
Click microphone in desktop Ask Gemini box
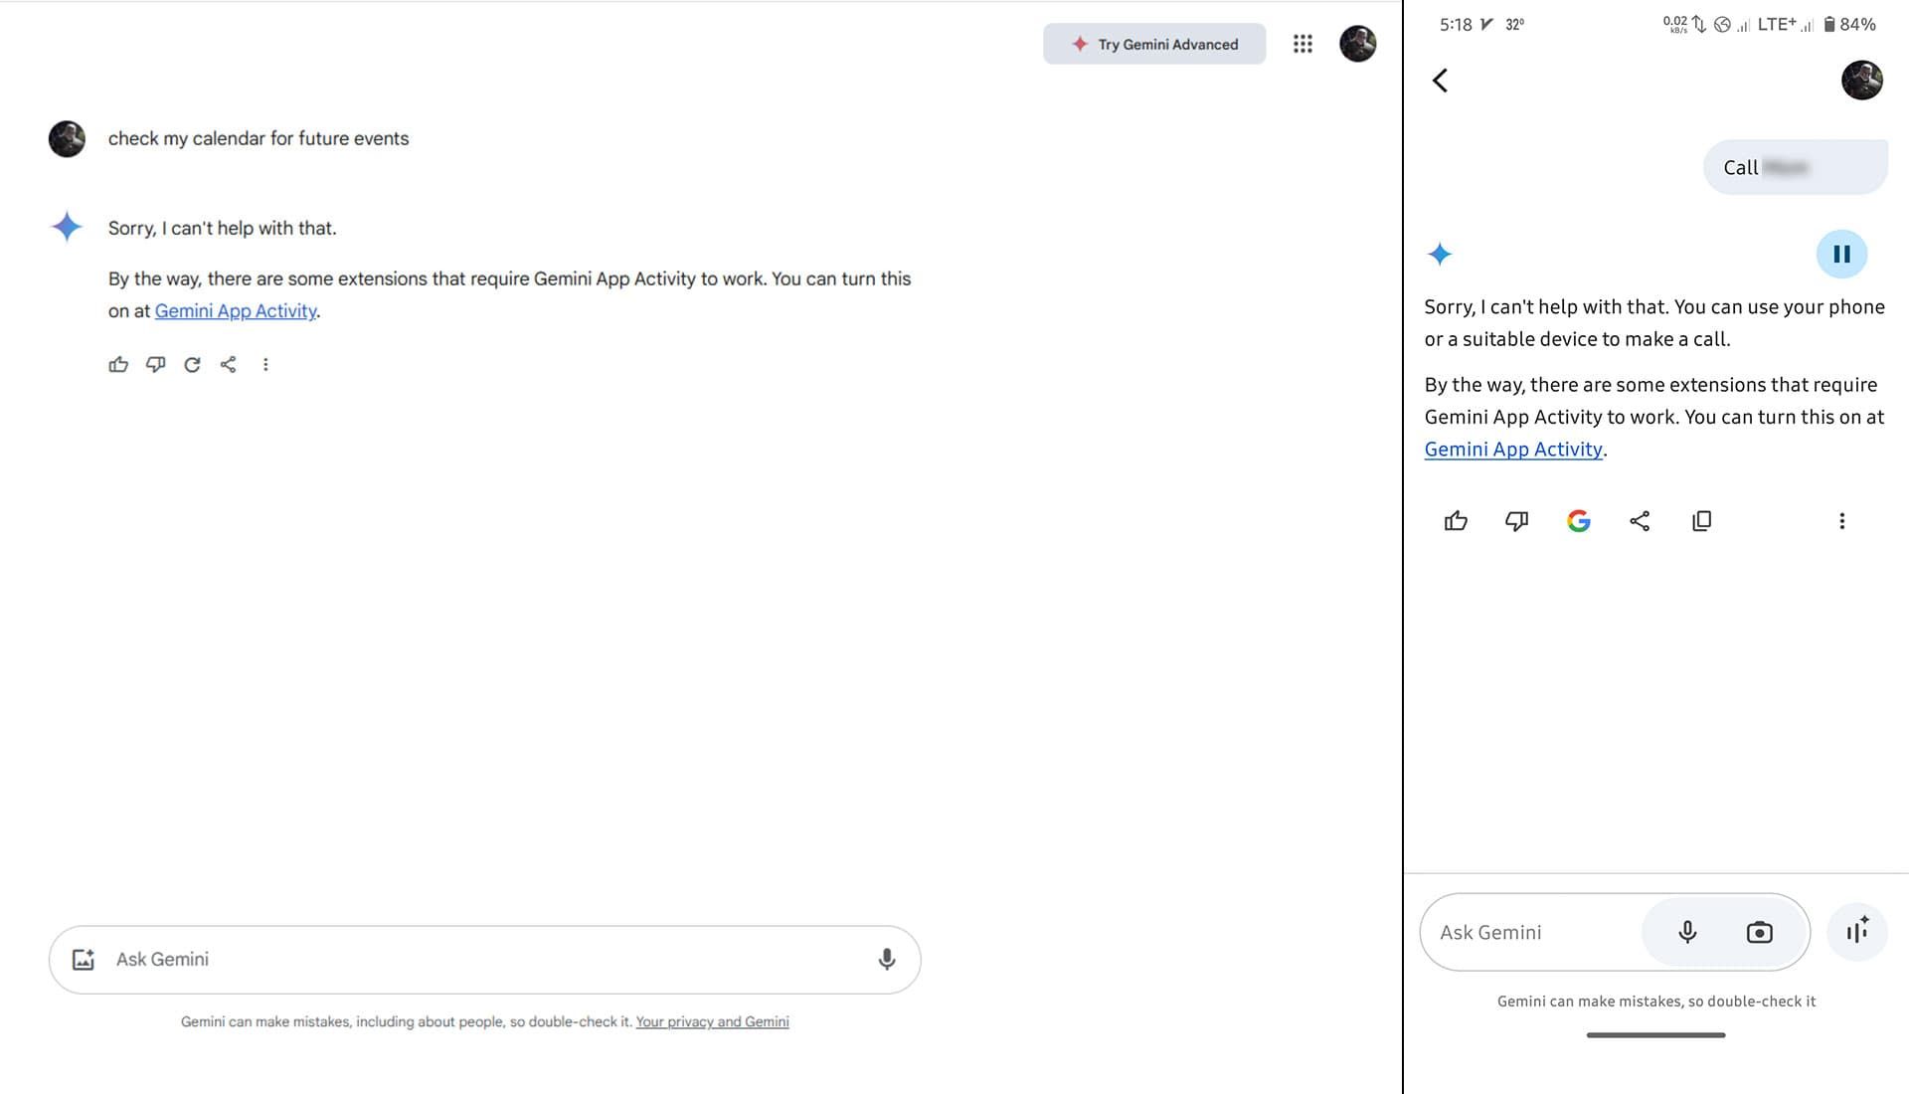click(x=887, y=960)
